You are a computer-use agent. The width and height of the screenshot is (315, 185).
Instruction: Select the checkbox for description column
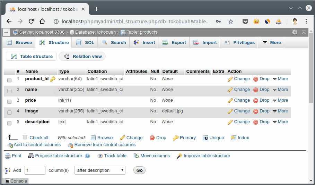pyautogui.click(x=9, y=123)
